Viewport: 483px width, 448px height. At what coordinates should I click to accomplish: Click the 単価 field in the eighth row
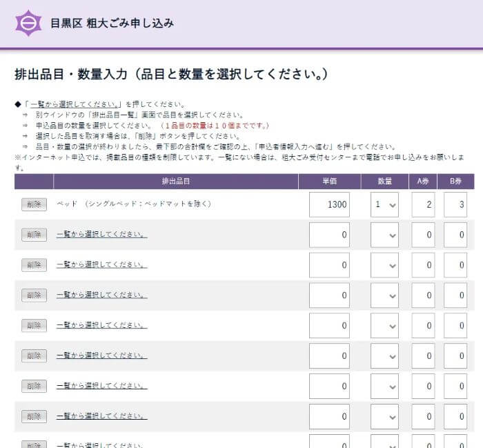(x=329, y=416)
